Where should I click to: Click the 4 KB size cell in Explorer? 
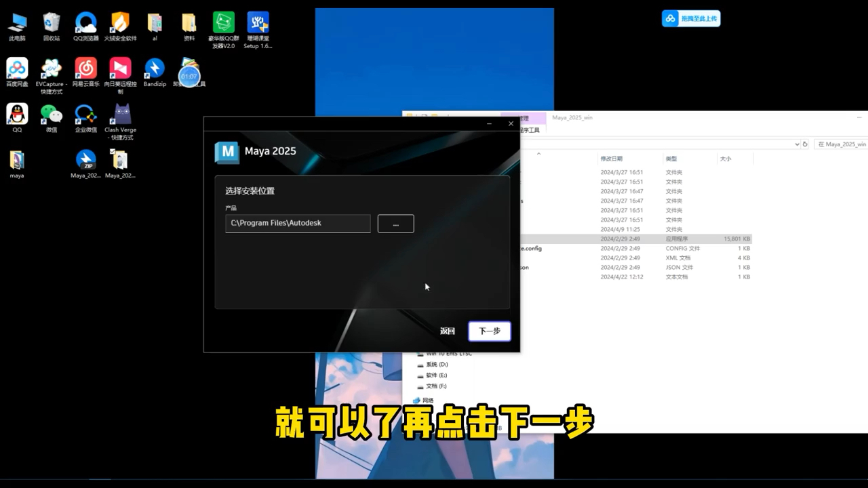(744, 258)
